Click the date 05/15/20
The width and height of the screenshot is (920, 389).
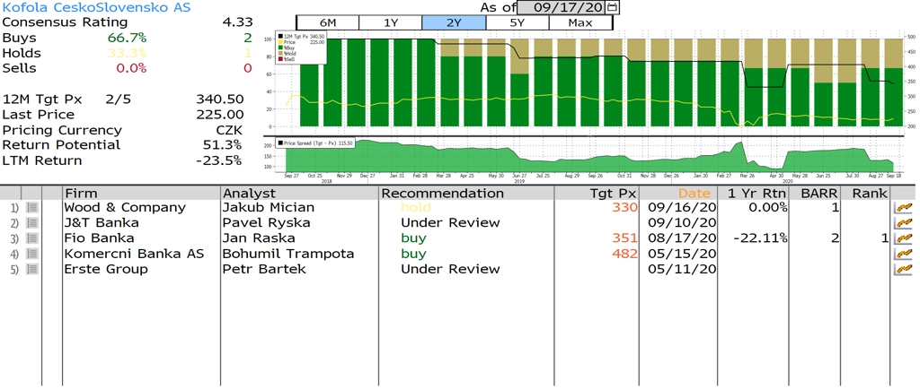(x=682, y=254)
